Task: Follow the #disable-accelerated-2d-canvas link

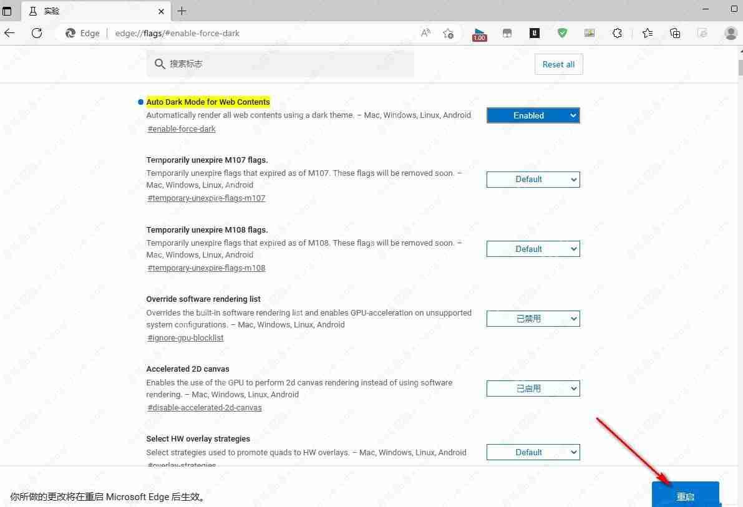Action: coord(204,407)
